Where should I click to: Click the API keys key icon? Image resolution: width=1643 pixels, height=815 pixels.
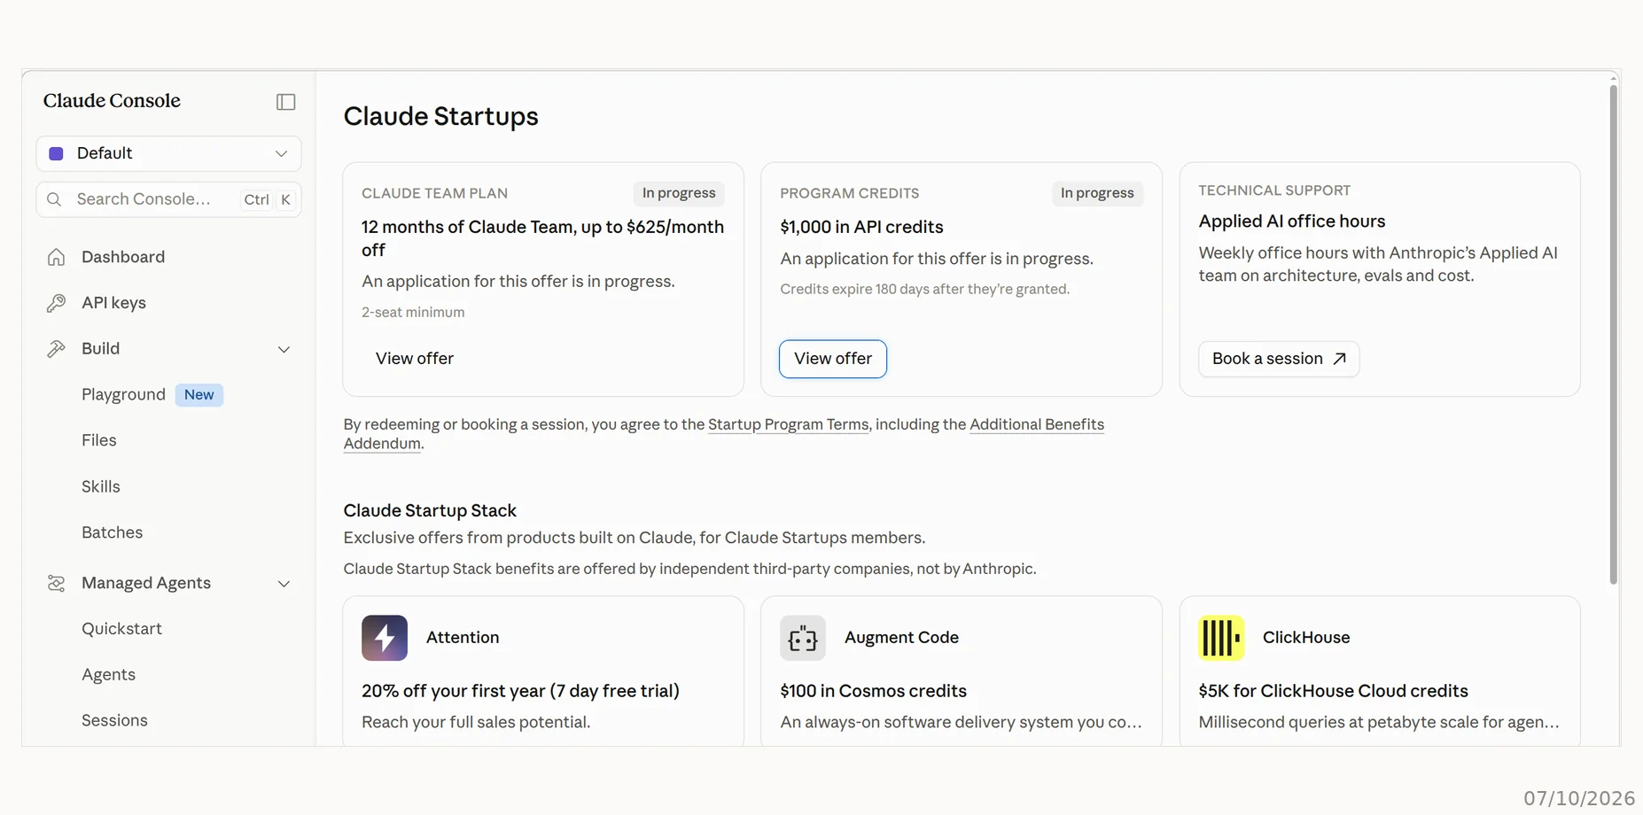[x=56, y=303]
